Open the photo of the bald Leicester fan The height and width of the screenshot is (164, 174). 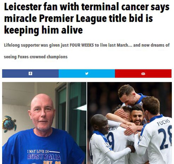[44, 123]
